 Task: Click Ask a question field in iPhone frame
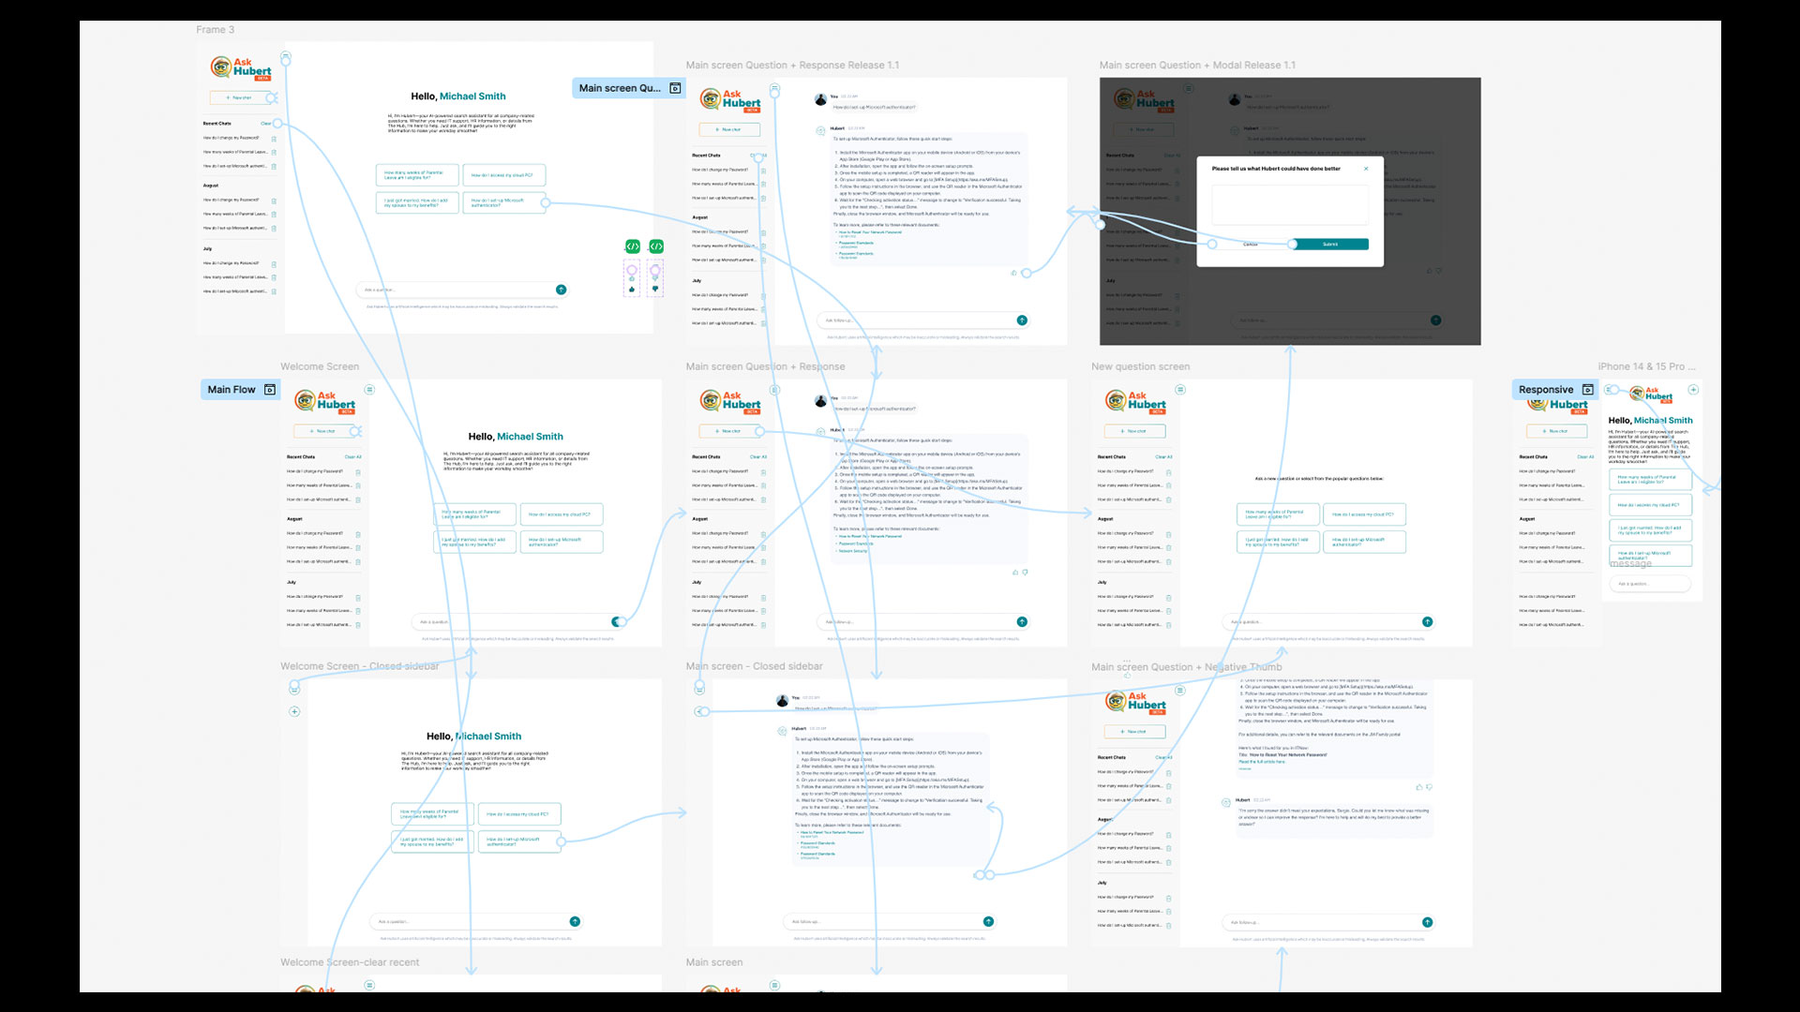1650,584
